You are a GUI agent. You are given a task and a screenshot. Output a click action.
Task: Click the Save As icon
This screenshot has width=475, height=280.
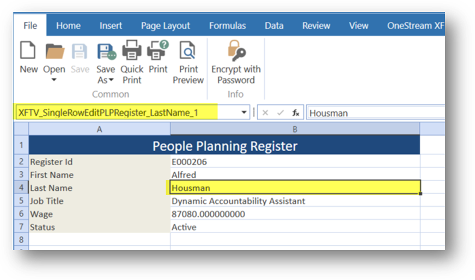point(106,51)
